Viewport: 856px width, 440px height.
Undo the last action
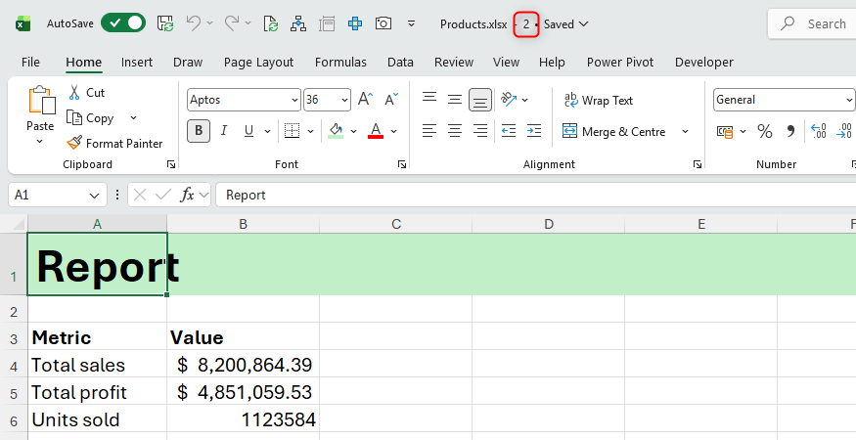[x=194, y=22]
